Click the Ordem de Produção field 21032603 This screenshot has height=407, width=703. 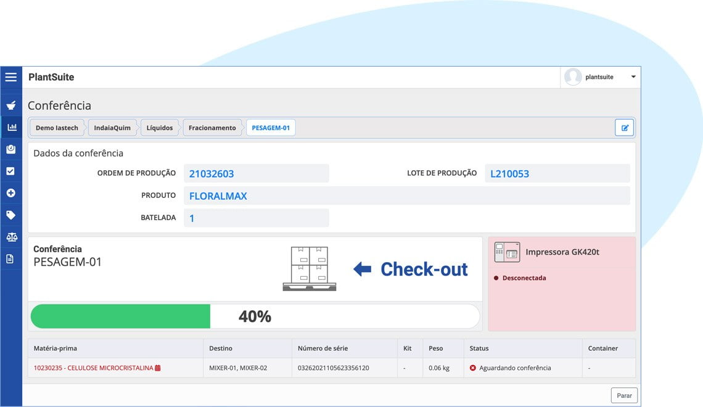point(257,173)
